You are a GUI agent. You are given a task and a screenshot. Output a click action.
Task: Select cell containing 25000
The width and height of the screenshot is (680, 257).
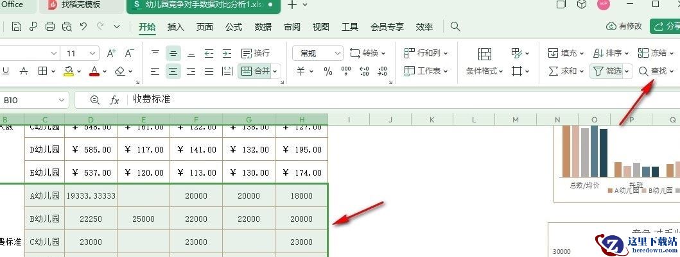tap(144, 219)
